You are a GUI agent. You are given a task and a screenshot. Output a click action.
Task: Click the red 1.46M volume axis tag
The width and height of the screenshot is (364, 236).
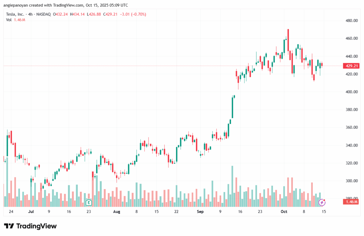coord(350,202)
